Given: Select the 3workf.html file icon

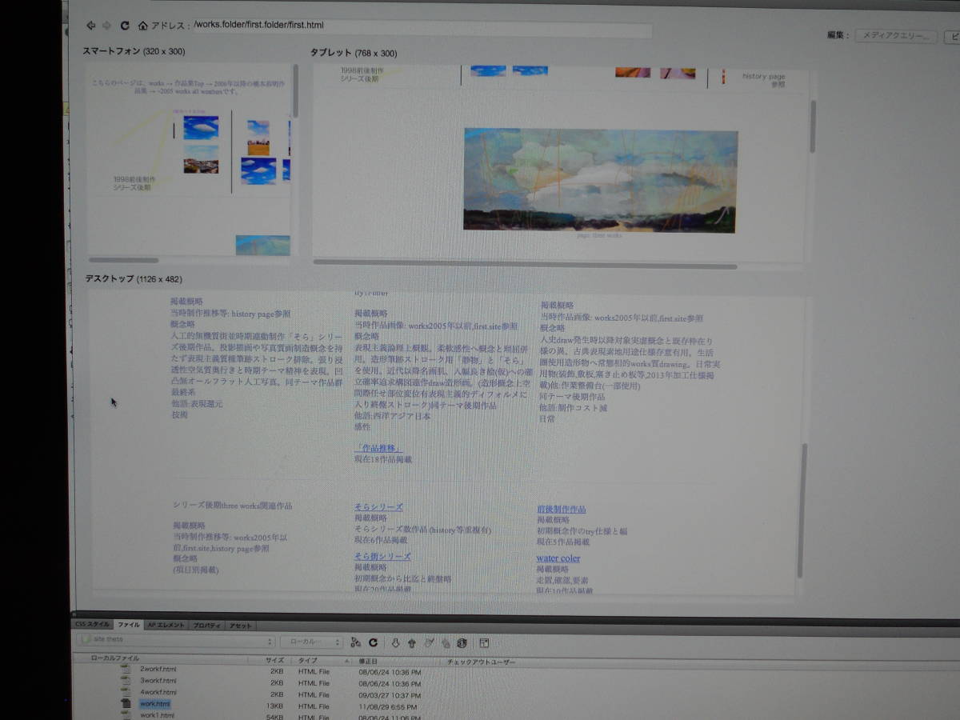Looking at the screenshot, I should pyautogui.click(x=125, y=681).
